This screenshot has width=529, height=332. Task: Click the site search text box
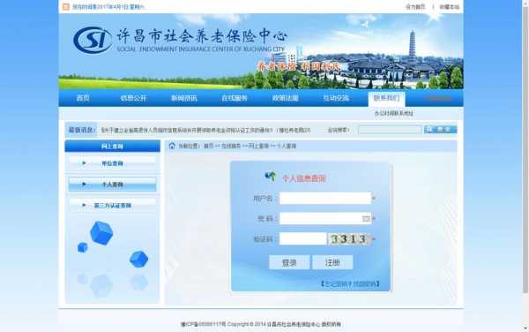[390, 130]
